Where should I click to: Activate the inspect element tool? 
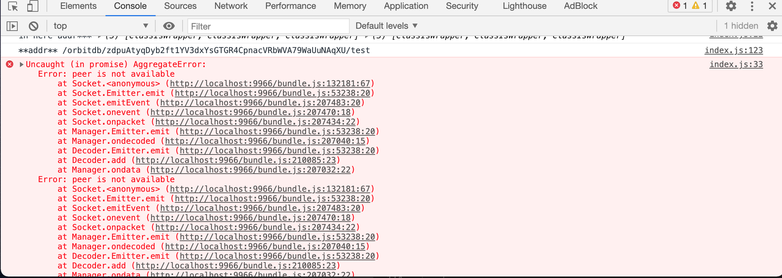(12, 6)
